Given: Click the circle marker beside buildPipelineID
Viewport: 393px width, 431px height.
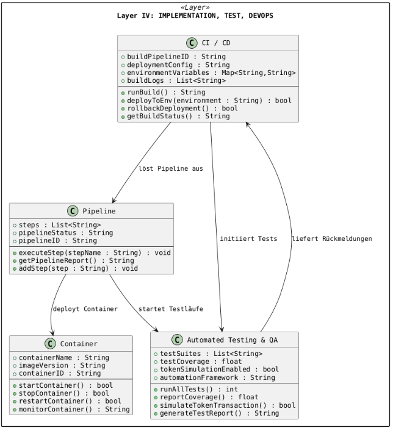Looking at the screenshot, I should [x=123, y=56].
